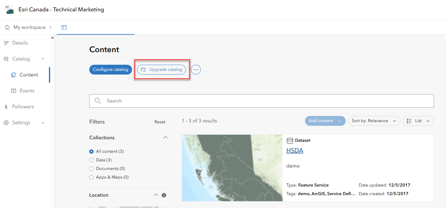This screenshot has width=446, height=208.
Task: Select the Documents (0) radio button
Action: 91,169
